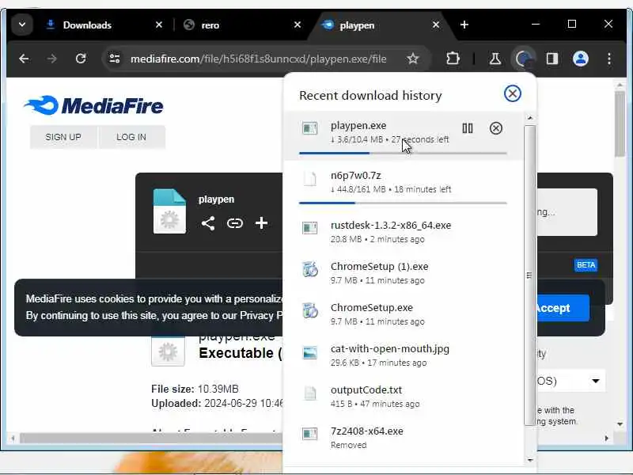The image size is (633, 475).
Task: Open rustdesk-1.3.2-x86_64.exe download entry
Action: (403, 232)
